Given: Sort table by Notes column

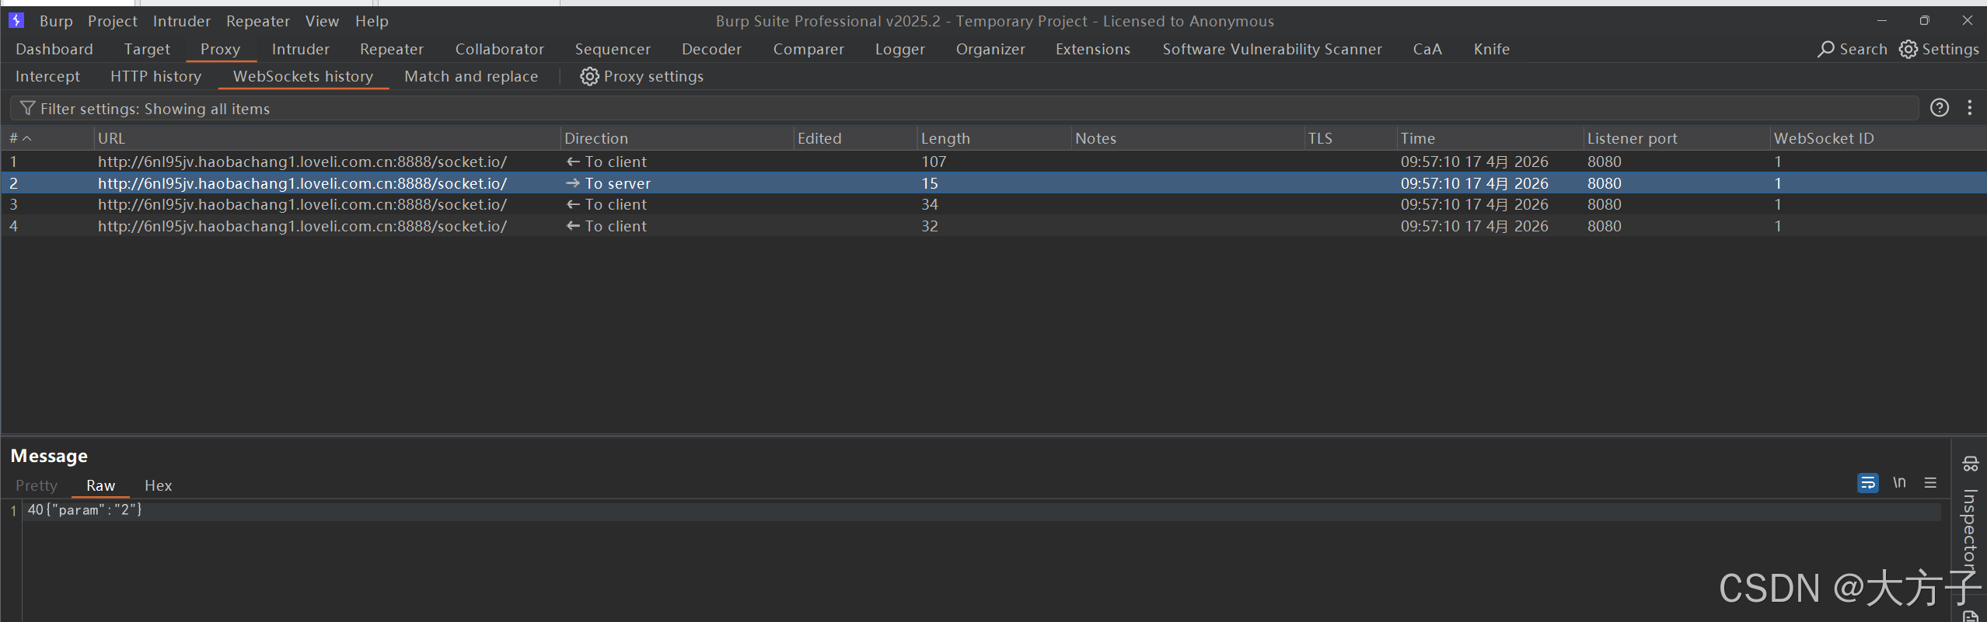Looking at the screenshot, I should pyautogui.click(x=1187, y=138).
